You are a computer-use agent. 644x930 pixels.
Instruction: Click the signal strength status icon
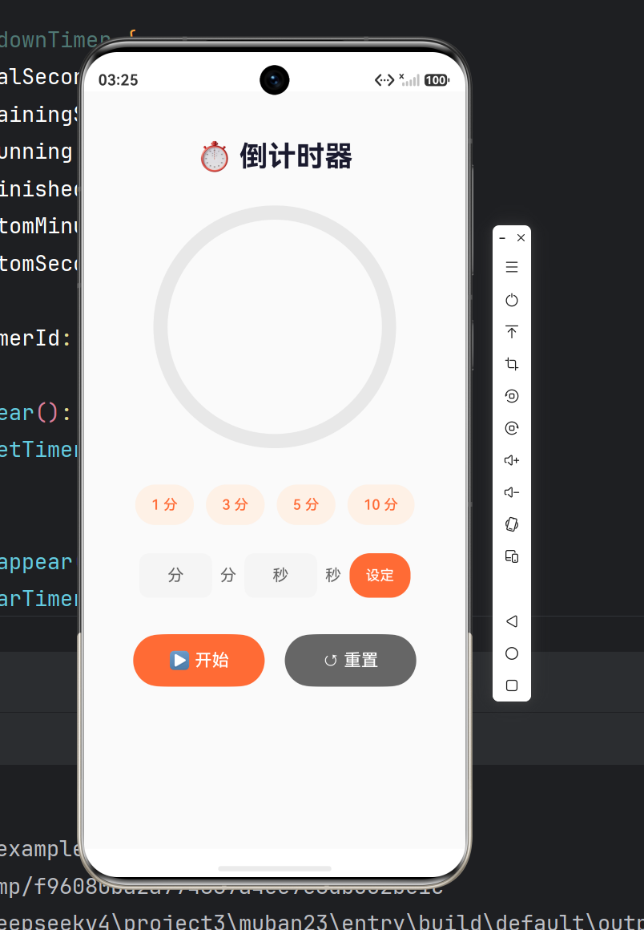[409, 79]
